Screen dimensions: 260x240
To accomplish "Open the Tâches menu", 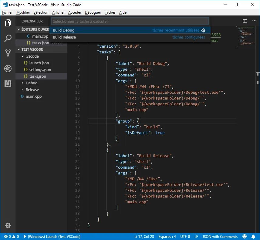I will pos(110,12).
